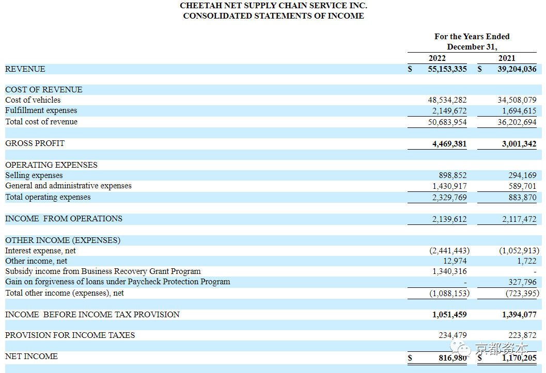Click Paycheck Protection Program gain 327,796
546x373 pixels.
point(522,282)
